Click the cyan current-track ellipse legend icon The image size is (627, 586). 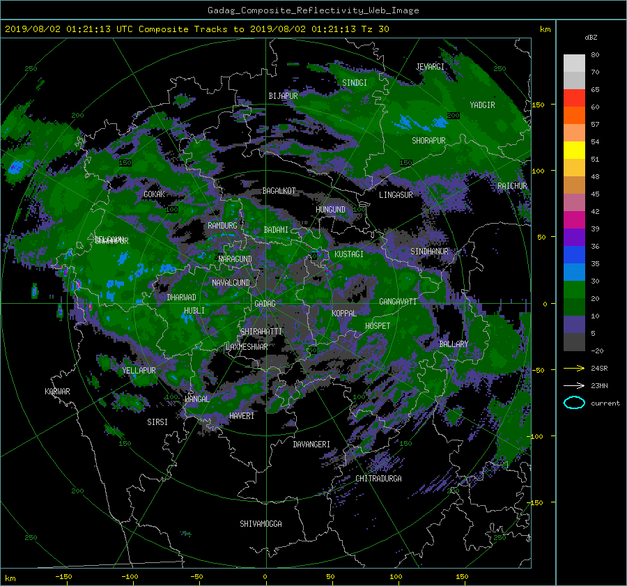(574, 403)
